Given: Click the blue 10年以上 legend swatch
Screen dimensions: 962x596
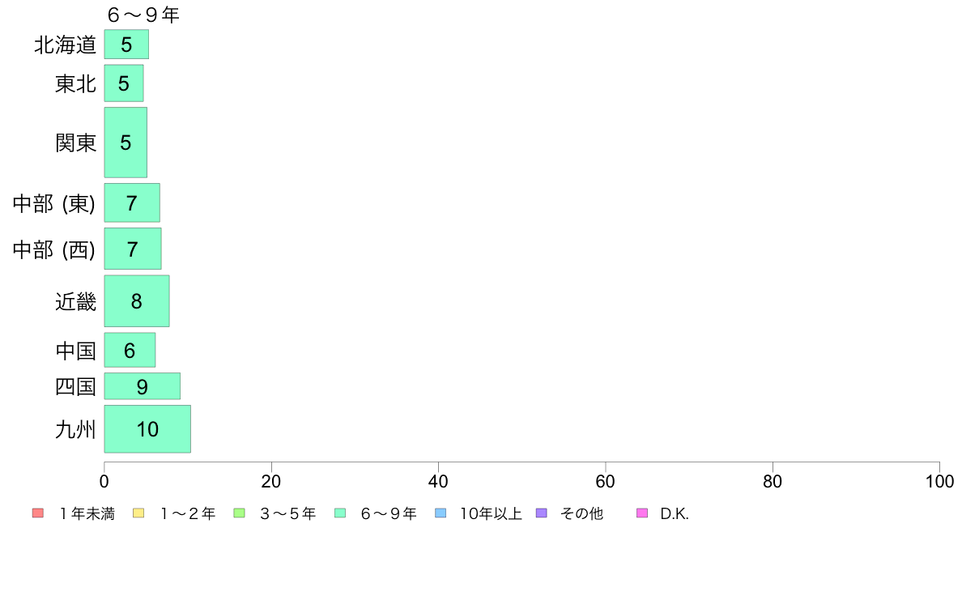Looking at the screenshot, I should (441, 513).
